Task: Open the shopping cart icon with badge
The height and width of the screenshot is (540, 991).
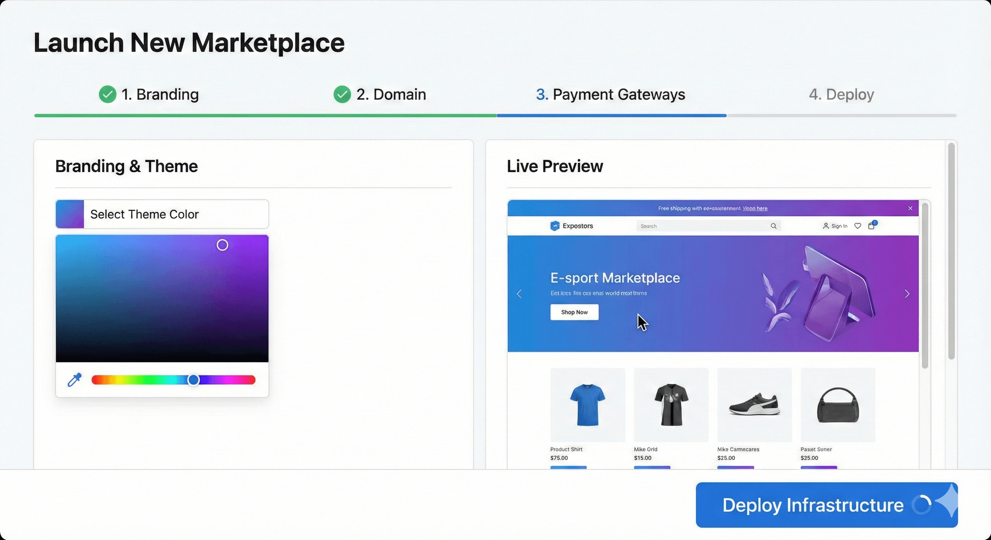Action: tap(872, 226)
